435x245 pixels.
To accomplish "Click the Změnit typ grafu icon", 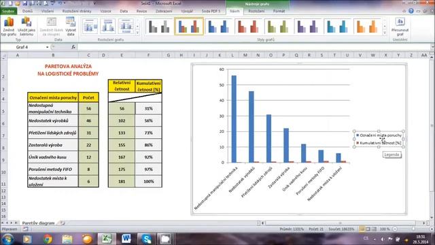I will point(9,27).
